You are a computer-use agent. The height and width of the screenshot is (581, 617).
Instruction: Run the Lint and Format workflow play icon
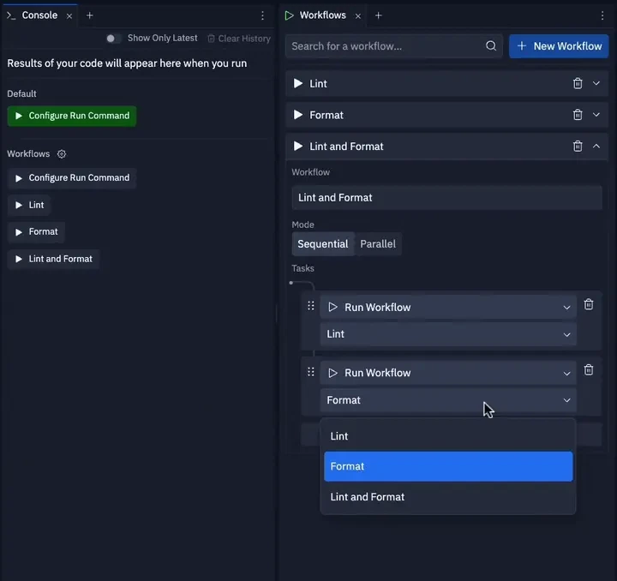(x=298, y=146)
